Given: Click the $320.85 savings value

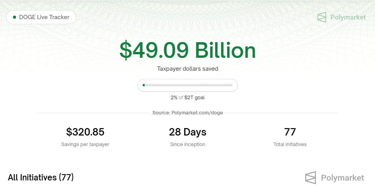Looking at the screenshot, I should click(x=85, y=132).
